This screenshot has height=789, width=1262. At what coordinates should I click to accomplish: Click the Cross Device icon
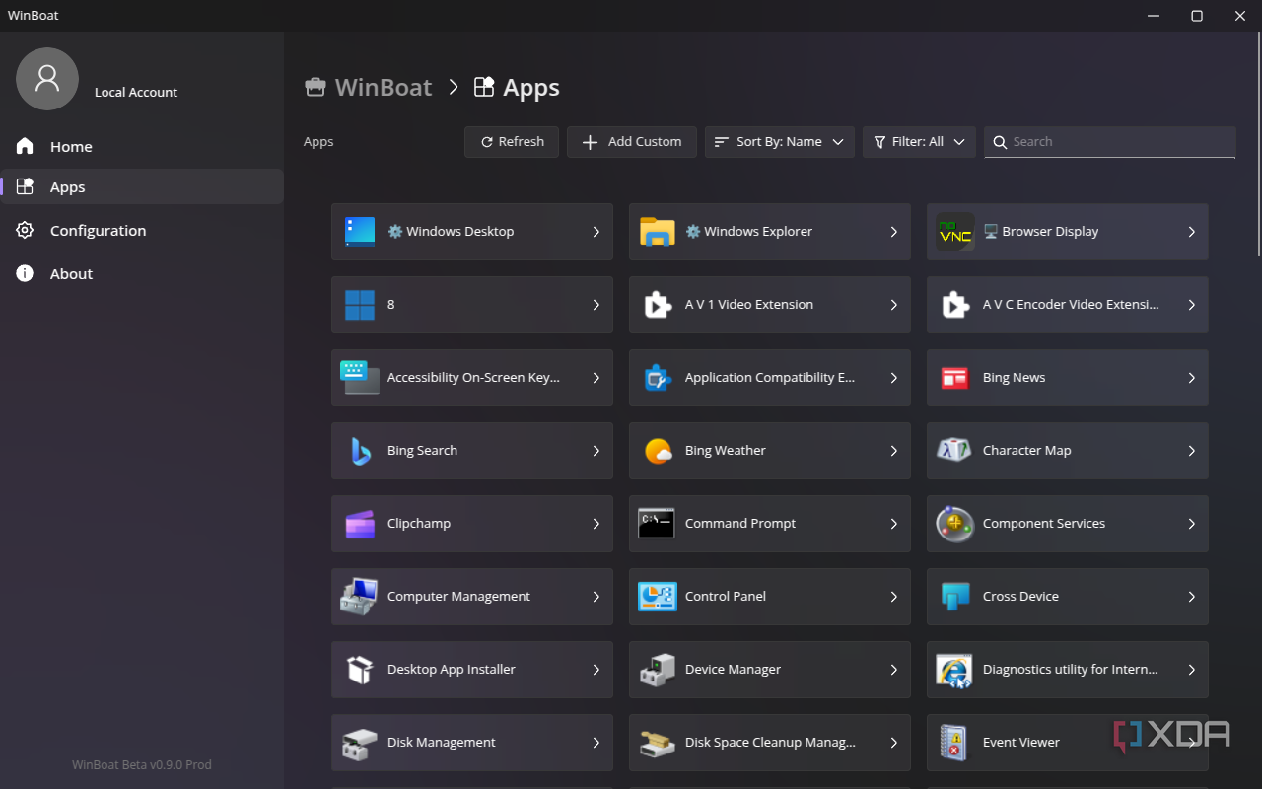pyautogui.click(x=955, y=597)
